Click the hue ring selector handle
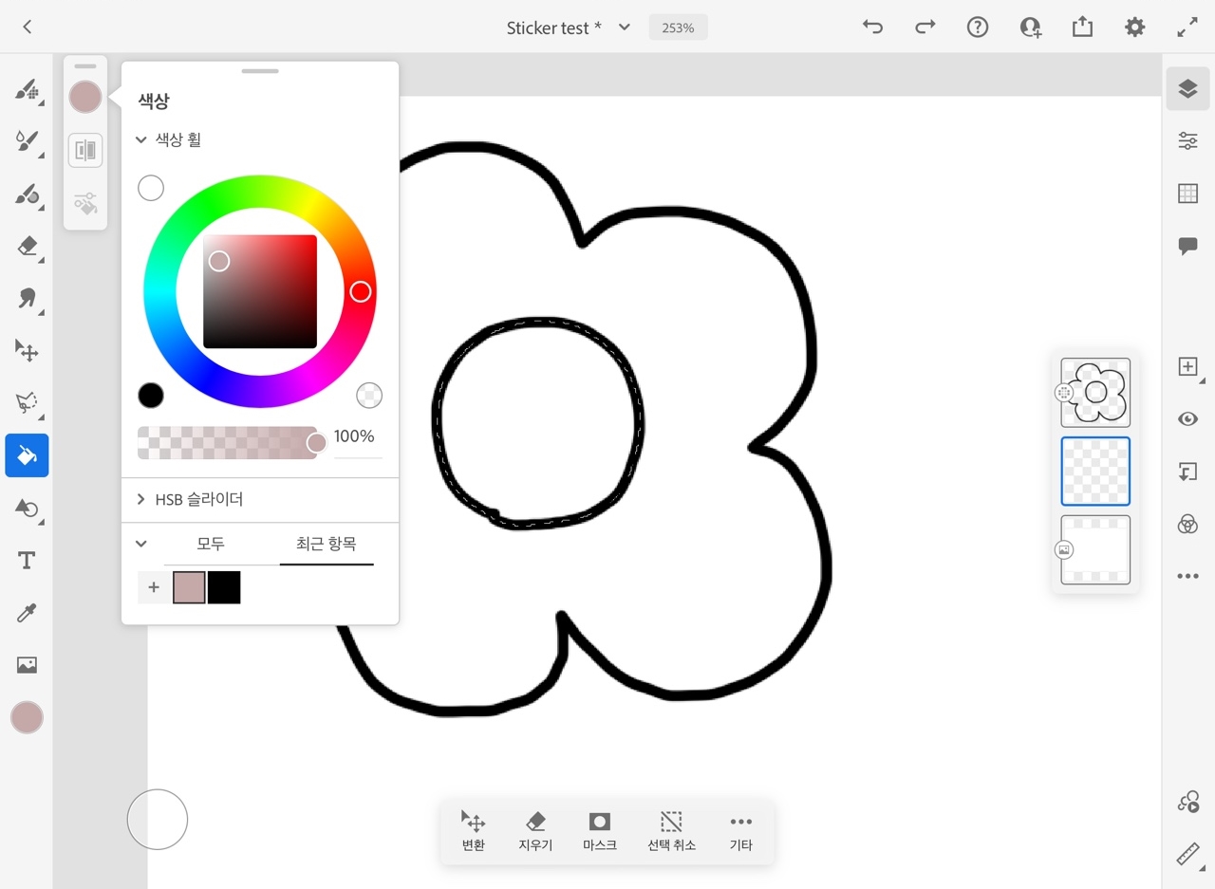Viewport: 1215px width, 889px height. coord(361,291)
